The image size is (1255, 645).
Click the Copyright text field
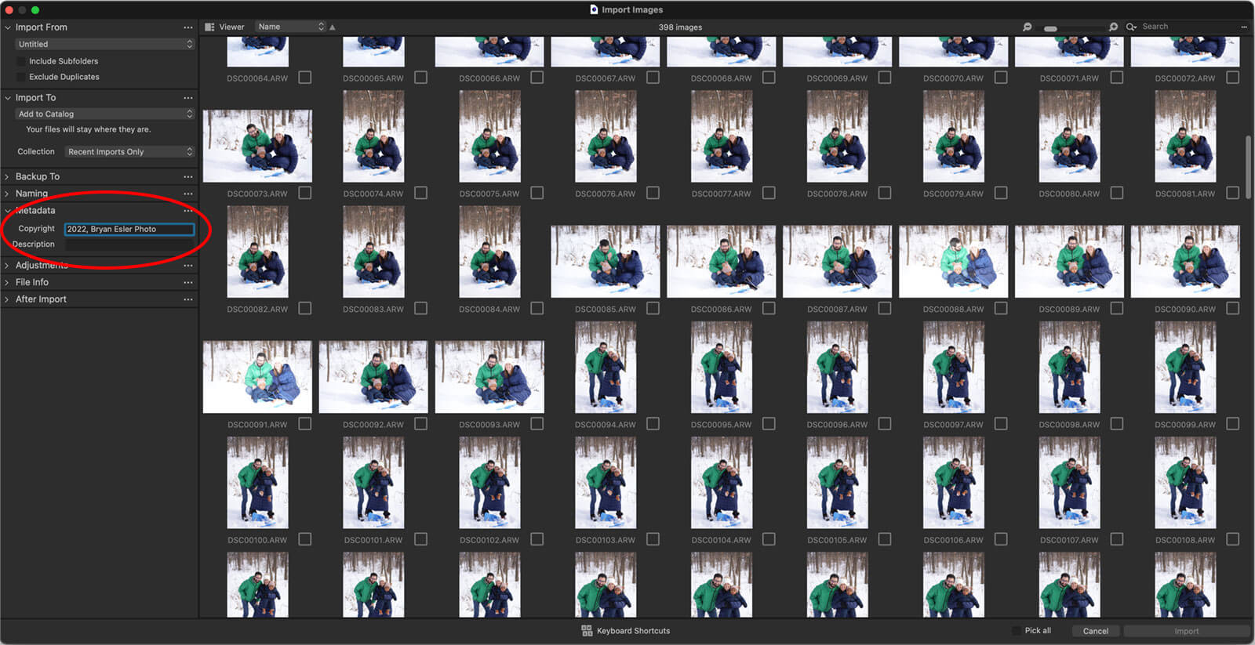point(129,229)
